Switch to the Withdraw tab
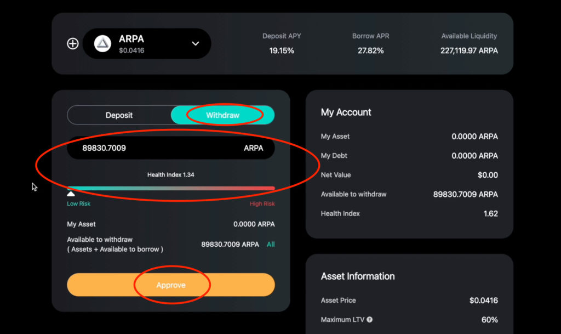Viewport: 561px width, 334px height. click(222, 115)
